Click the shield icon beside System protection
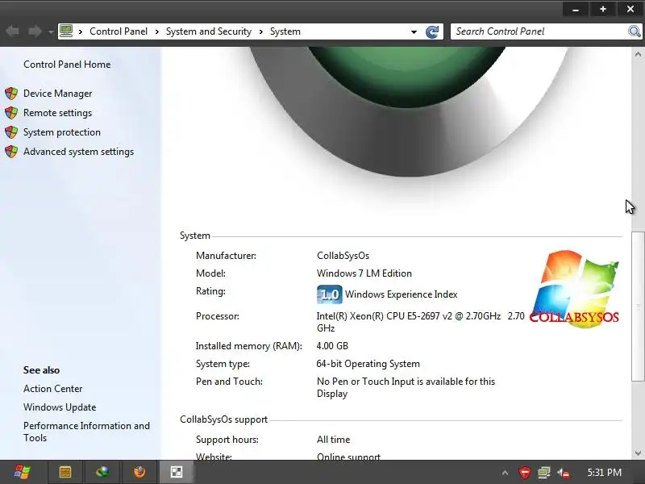This screenshot has height=484, width=645. coord(11,132)
